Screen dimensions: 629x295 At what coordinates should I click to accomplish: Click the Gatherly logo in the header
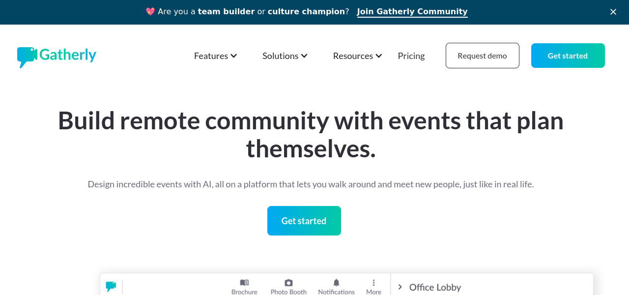click(57, 56)
